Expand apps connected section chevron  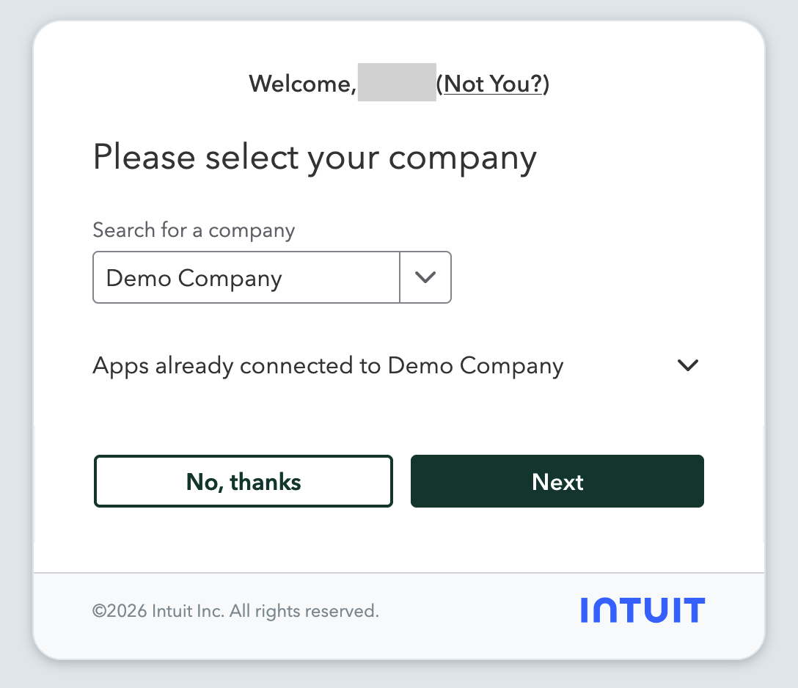687,365
